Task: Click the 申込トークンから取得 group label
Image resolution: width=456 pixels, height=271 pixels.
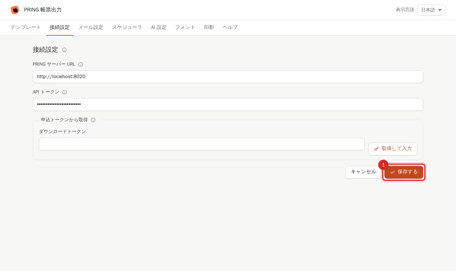Action: pos(64,120)
